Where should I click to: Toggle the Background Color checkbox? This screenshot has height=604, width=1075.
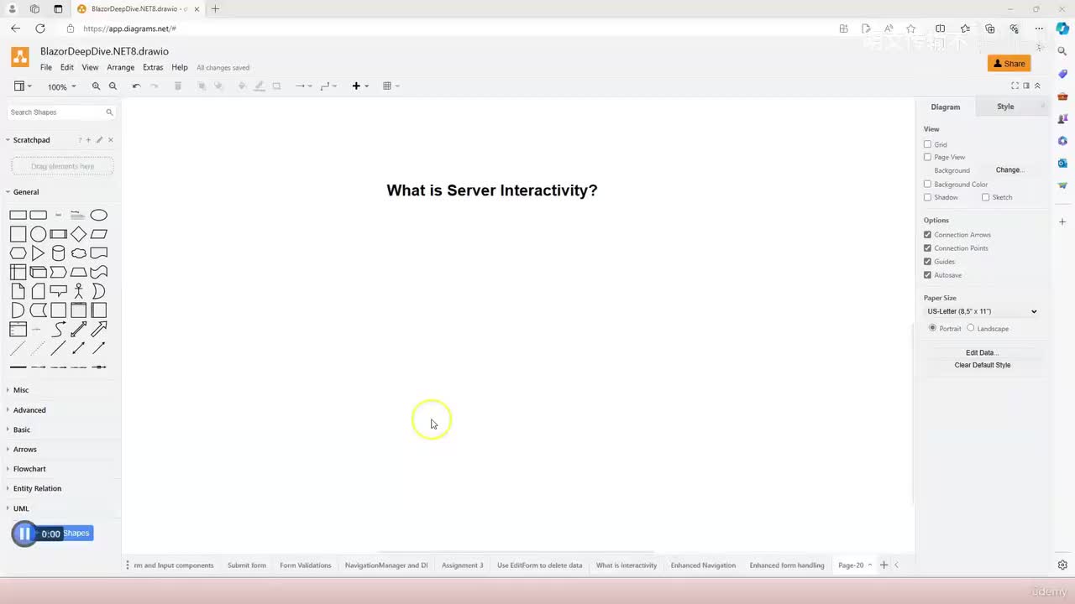(927, 184)
